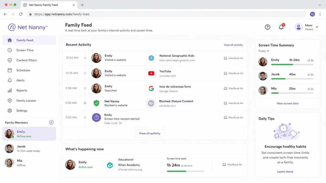Select Emily in Family Members
326x183 pixels.
[29, 134]
